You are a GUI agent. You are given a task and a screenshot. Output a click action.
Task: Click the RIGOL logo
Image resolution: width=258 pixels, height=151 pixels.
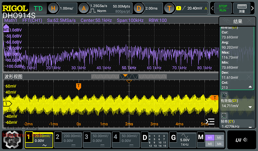pos(15,7)
